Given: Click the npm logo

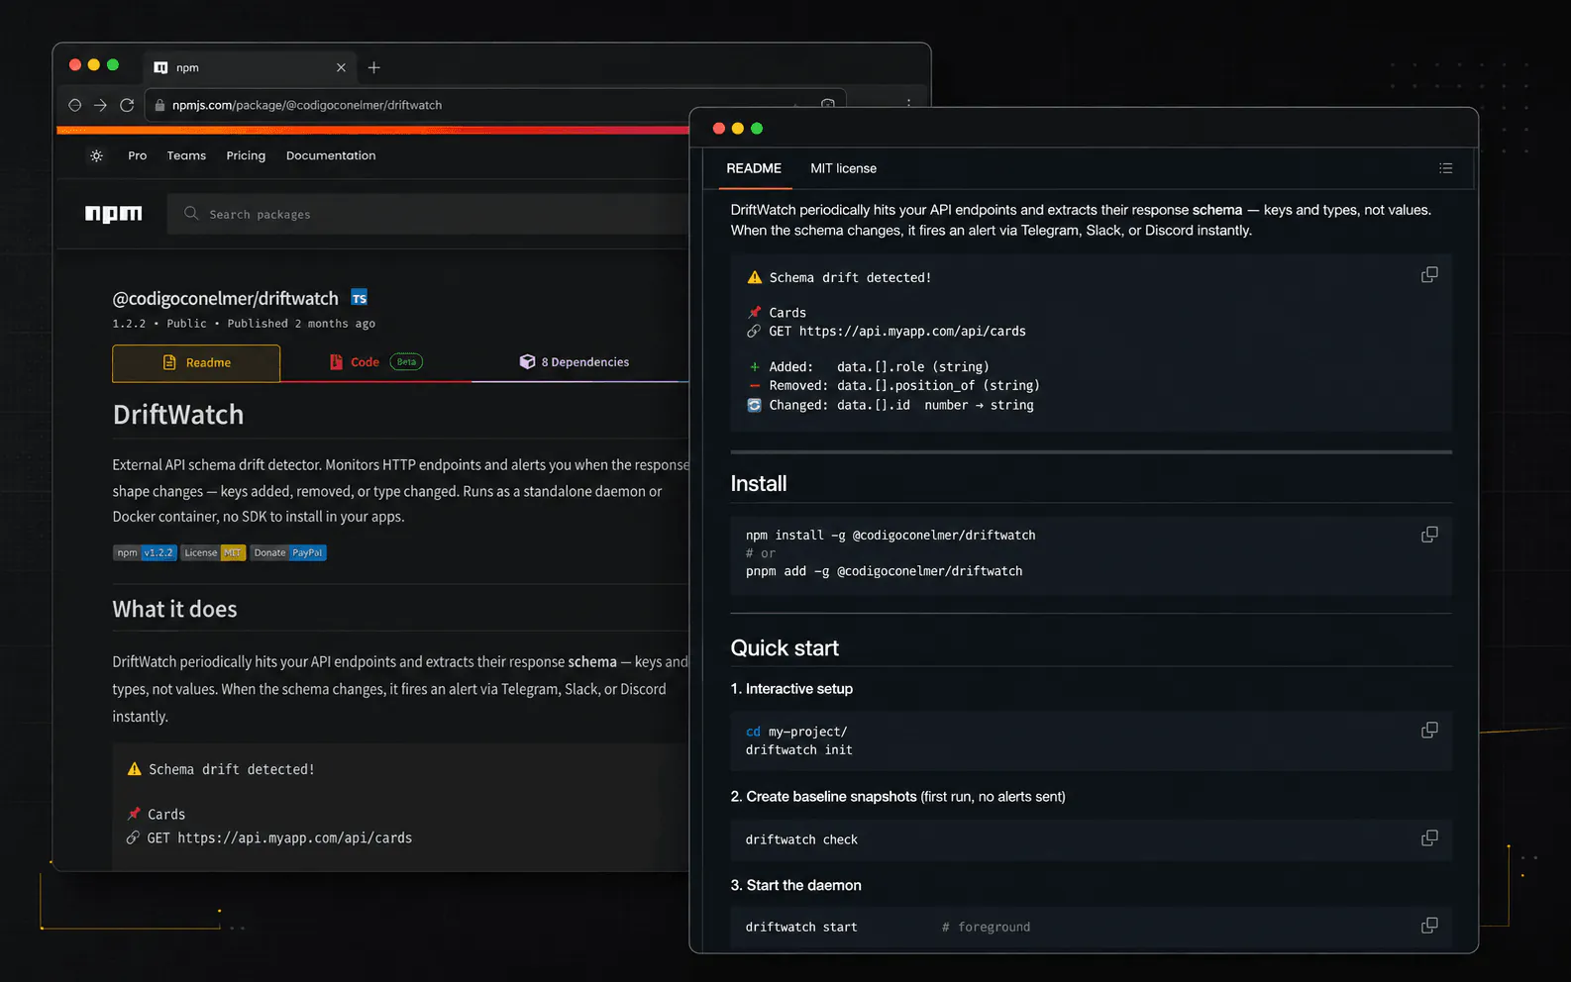Looking at the screenshot, I should pyautogui.click(x=113, y=214).
